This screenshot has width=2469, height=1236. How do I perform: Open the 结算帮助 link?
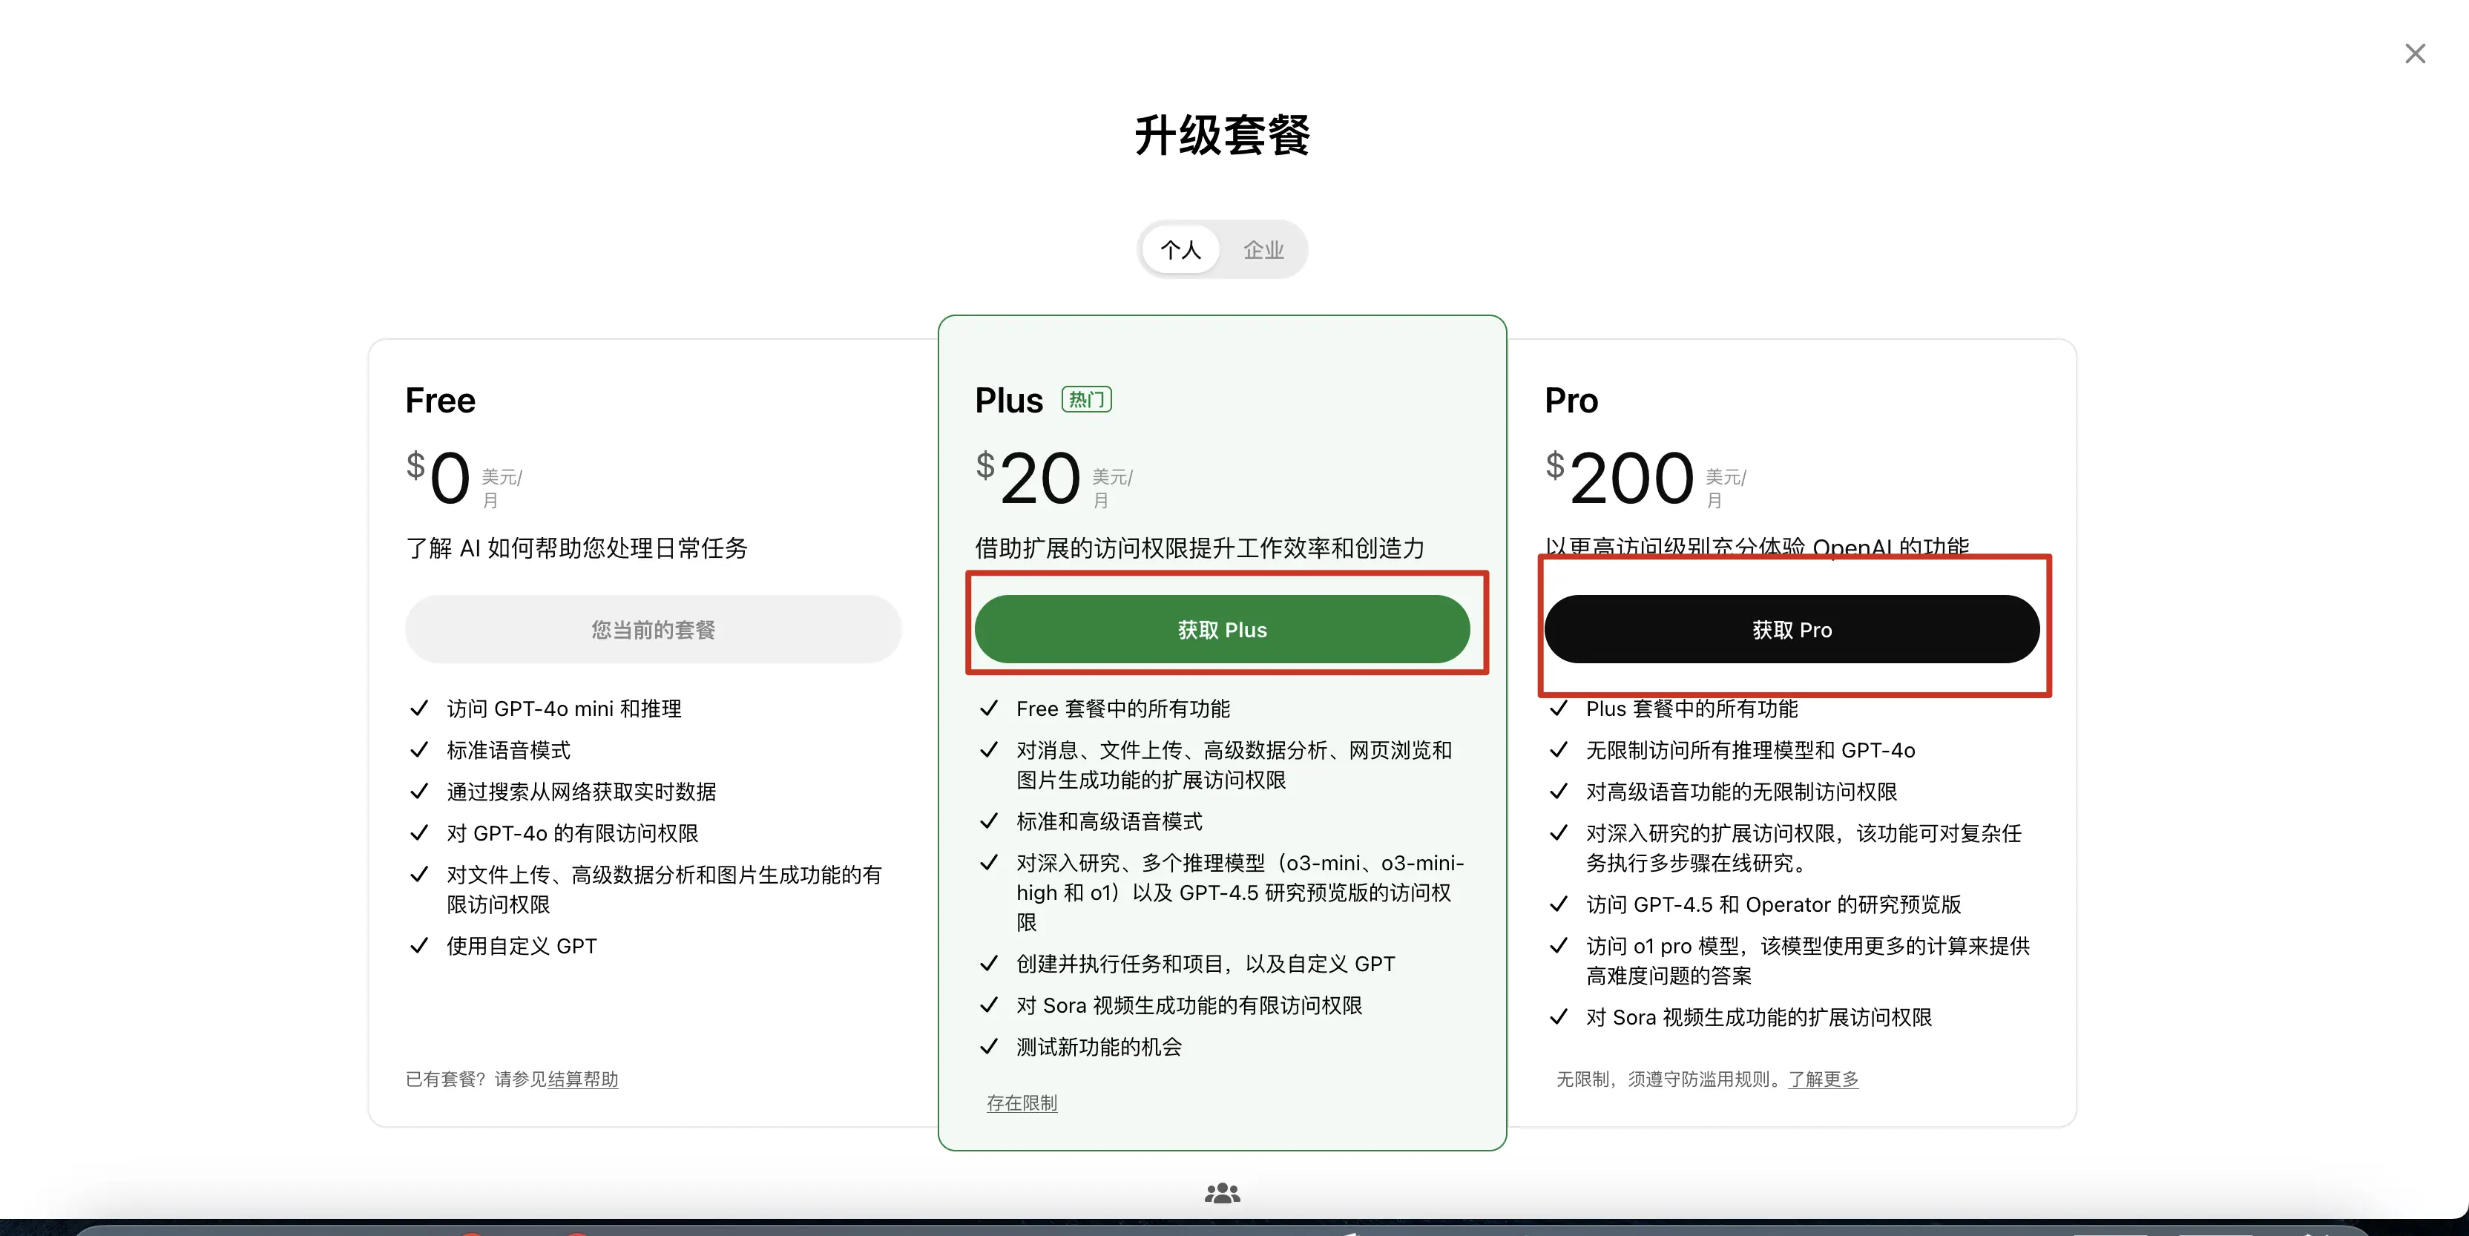582,1079
